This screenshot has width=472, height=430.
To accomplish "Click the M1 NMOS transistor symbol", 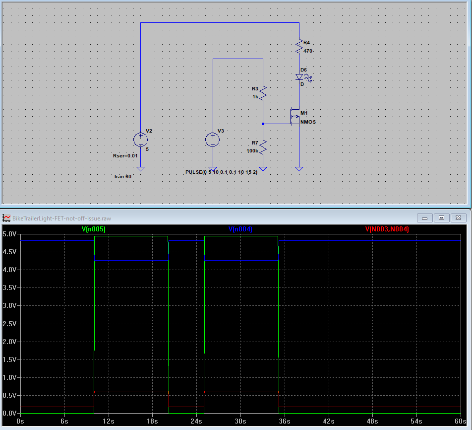I will [x=295, y=117].
